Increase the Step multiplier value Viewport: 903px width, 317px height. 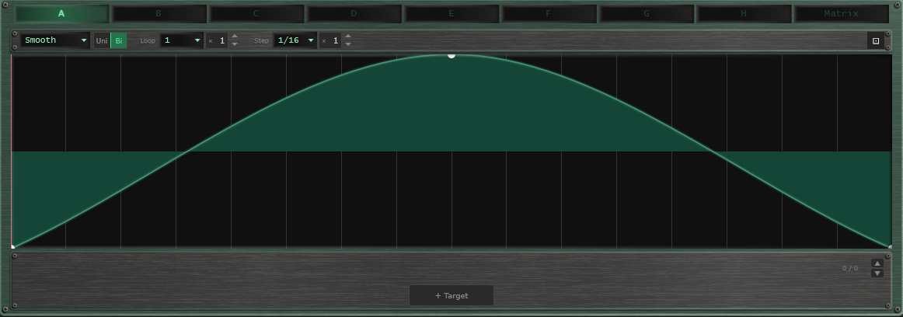[x=348, y=37]
